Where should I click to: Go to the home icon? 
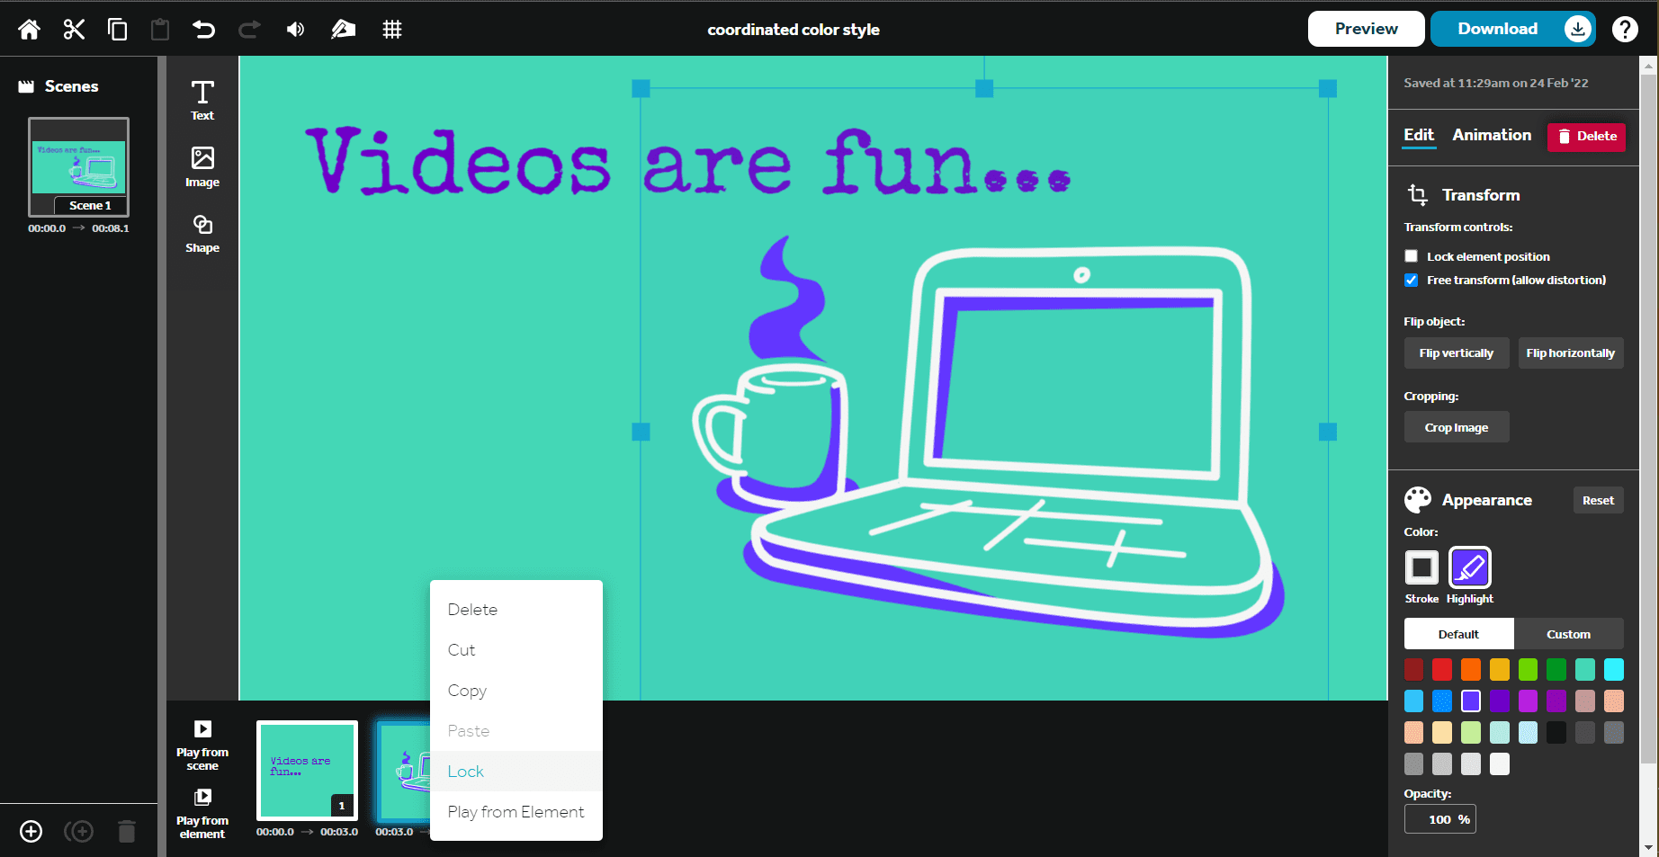click(x=29, y=30)
